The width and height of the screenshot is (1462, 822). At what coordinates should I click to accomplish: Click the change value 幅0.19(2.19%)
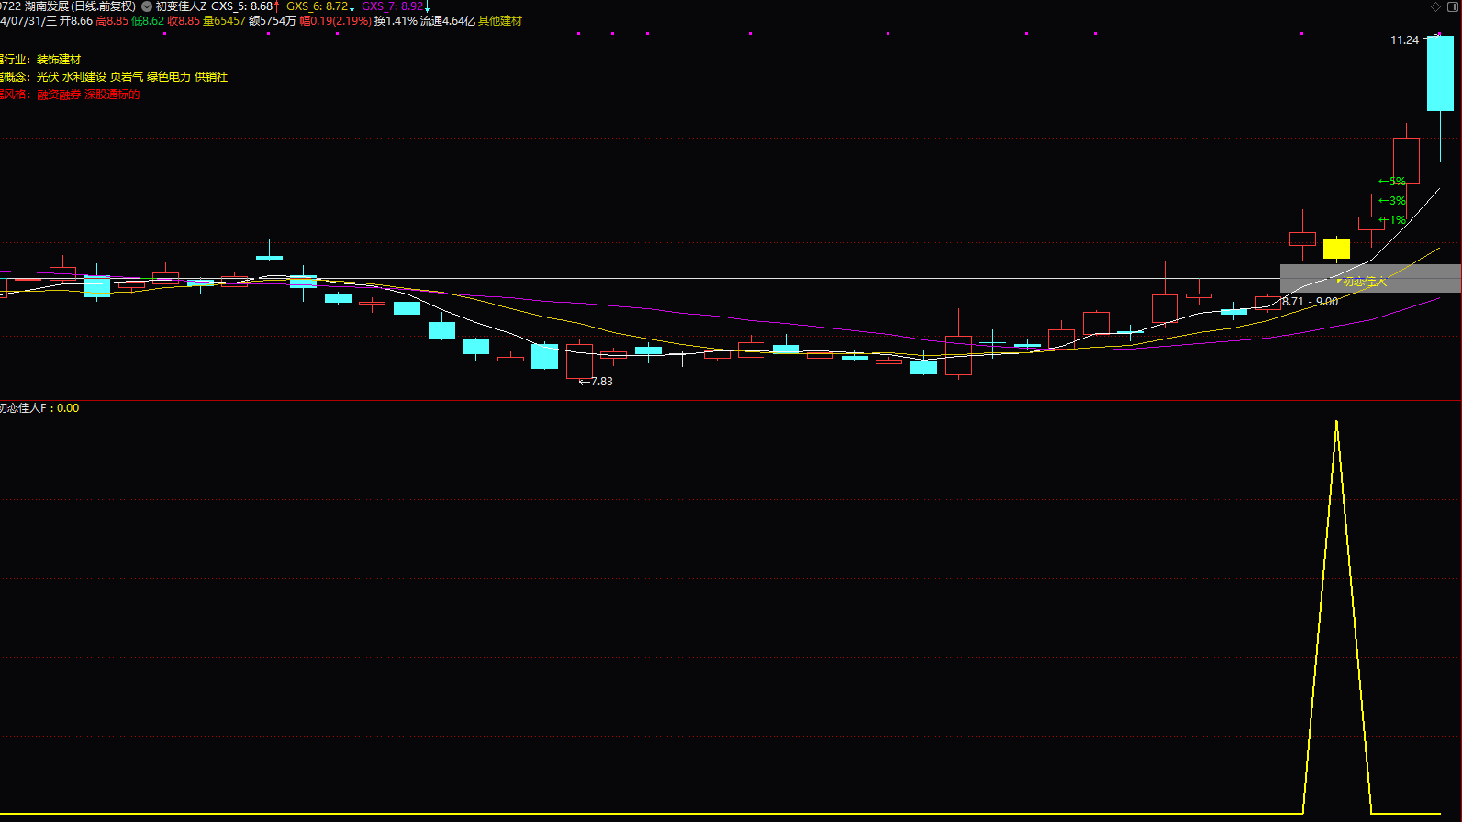pyautogui.click(x=336, y=21)
